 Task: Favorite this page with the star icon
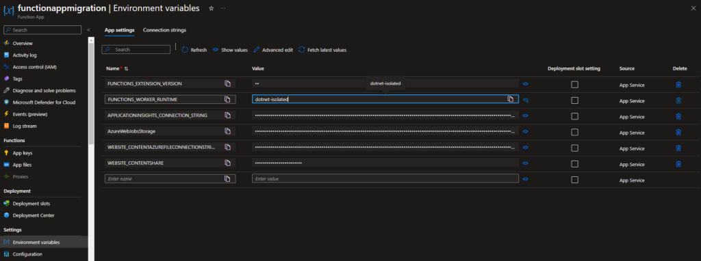(211, 8)
